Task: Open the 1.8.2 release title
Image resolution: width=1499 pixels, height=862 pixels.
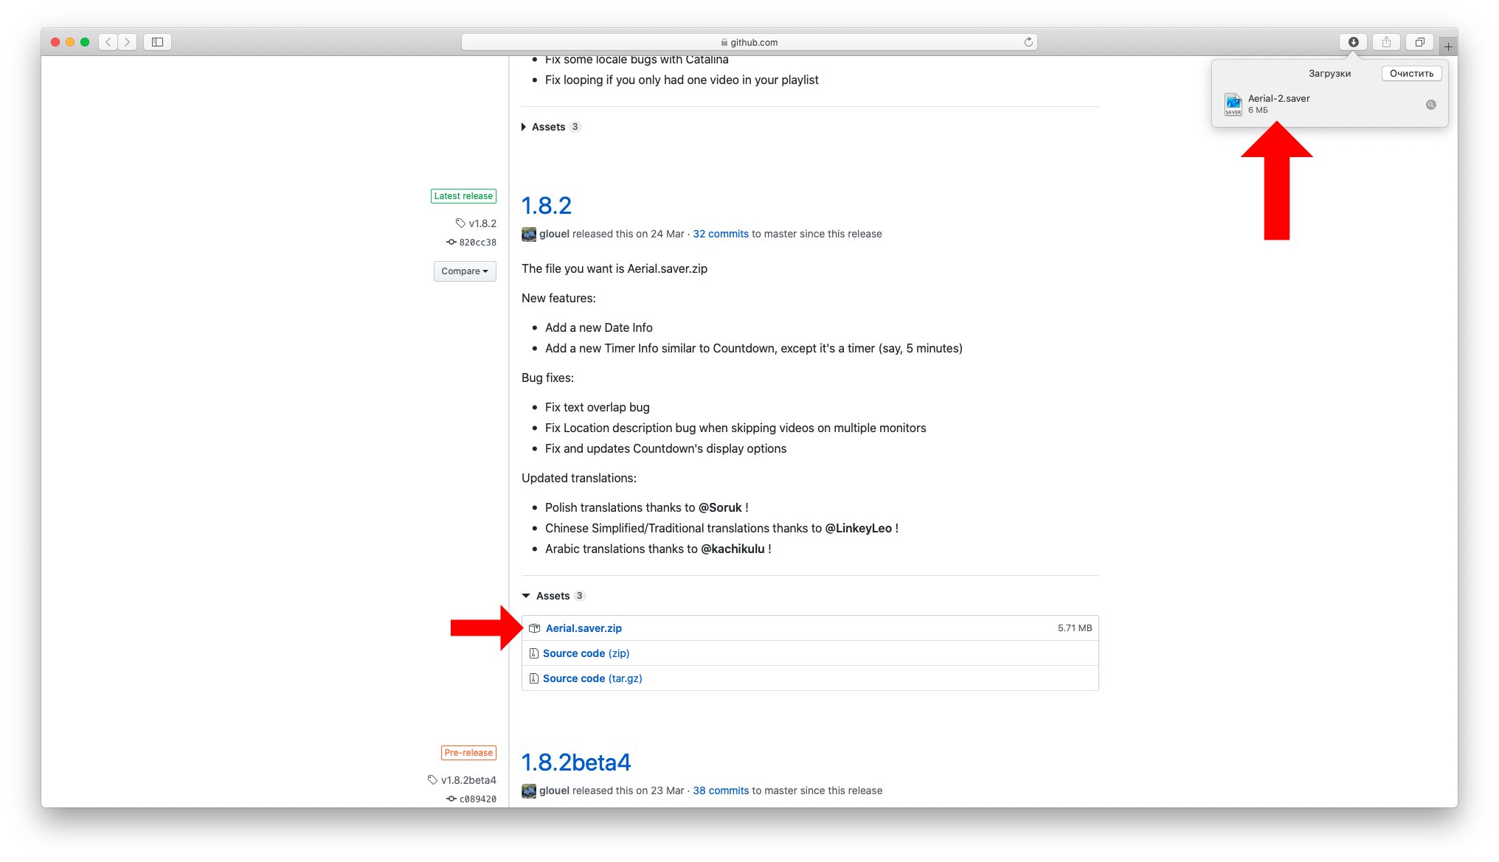Action: (547, 205)
